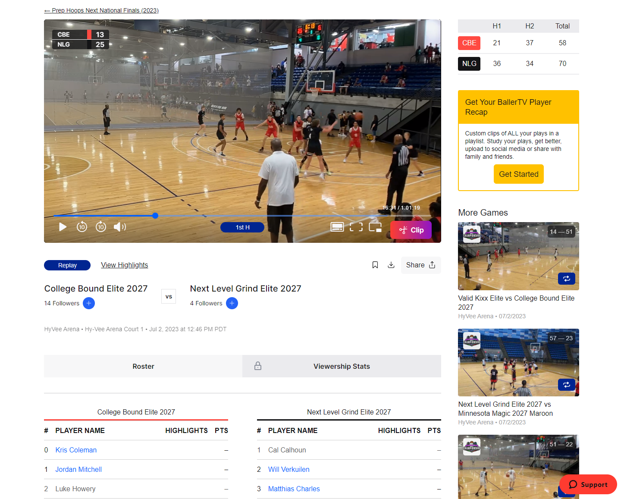Rewind the video 10 seconds

coord(82,227)
